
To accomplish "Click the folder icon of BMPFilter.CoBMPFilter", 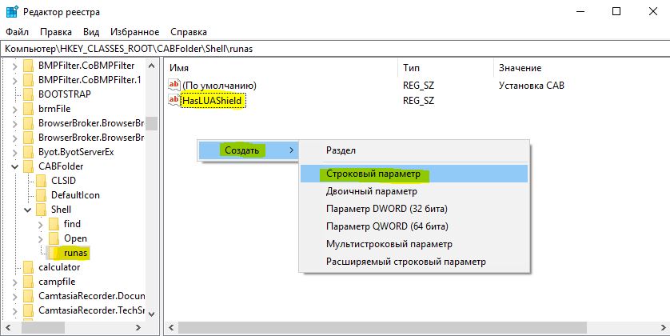I will [x=28, y=66].
